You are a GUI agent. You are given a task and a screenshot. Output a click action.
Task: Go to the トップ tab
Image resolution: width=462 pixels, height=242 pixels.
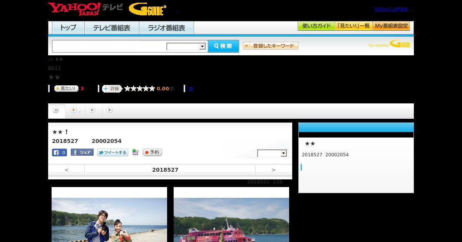point(68,28)
